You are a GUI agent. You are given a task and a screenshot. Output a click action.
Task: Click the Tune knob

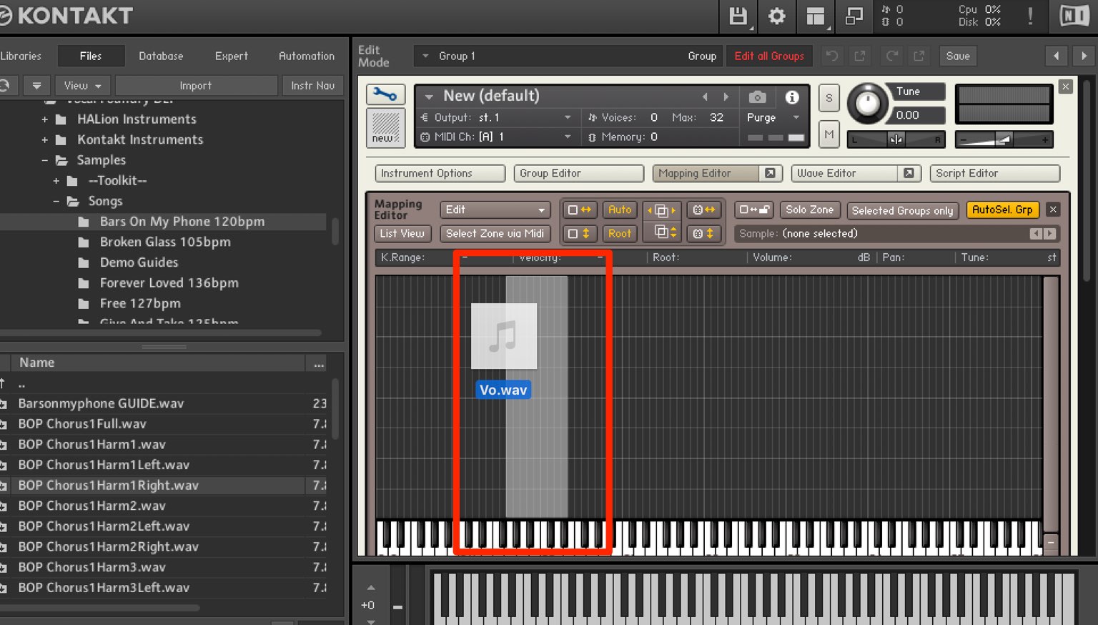(868, 104)
